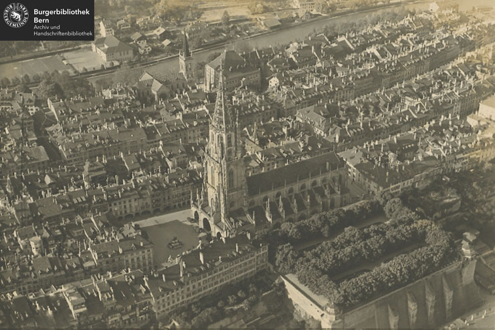Select the tall cathedral spire tip
This screenshot has height=330, width=495.
(221, 72)
